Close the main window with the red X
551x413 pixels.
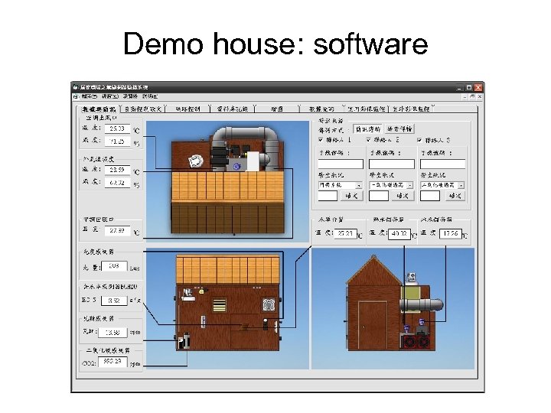click(478, 87)
